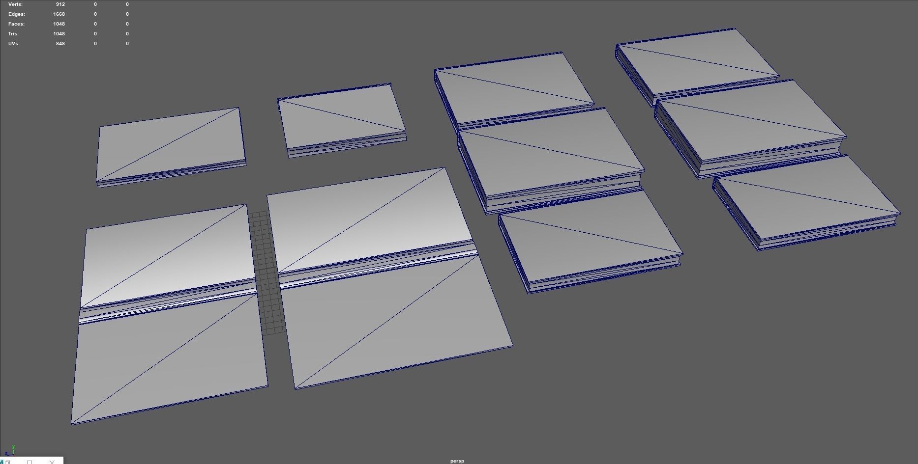Click the XYZ axis orientation gizmo
The height and width of the screenshot is (464, 918).
coord(10,450)
